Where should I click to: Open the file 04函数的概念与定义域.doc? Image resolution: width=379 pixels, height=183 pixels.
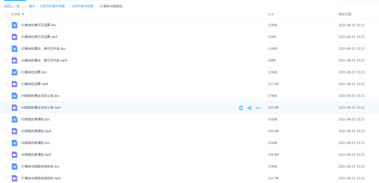pos(40,96)
